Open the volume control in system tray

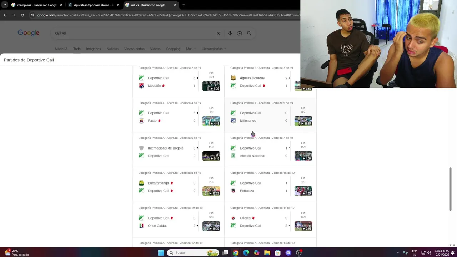[429, 253]
